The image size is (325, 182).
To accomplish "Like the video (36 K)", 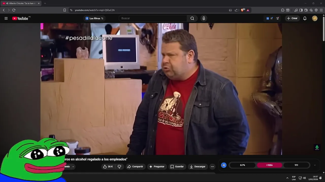I will (x=108, y=167).
